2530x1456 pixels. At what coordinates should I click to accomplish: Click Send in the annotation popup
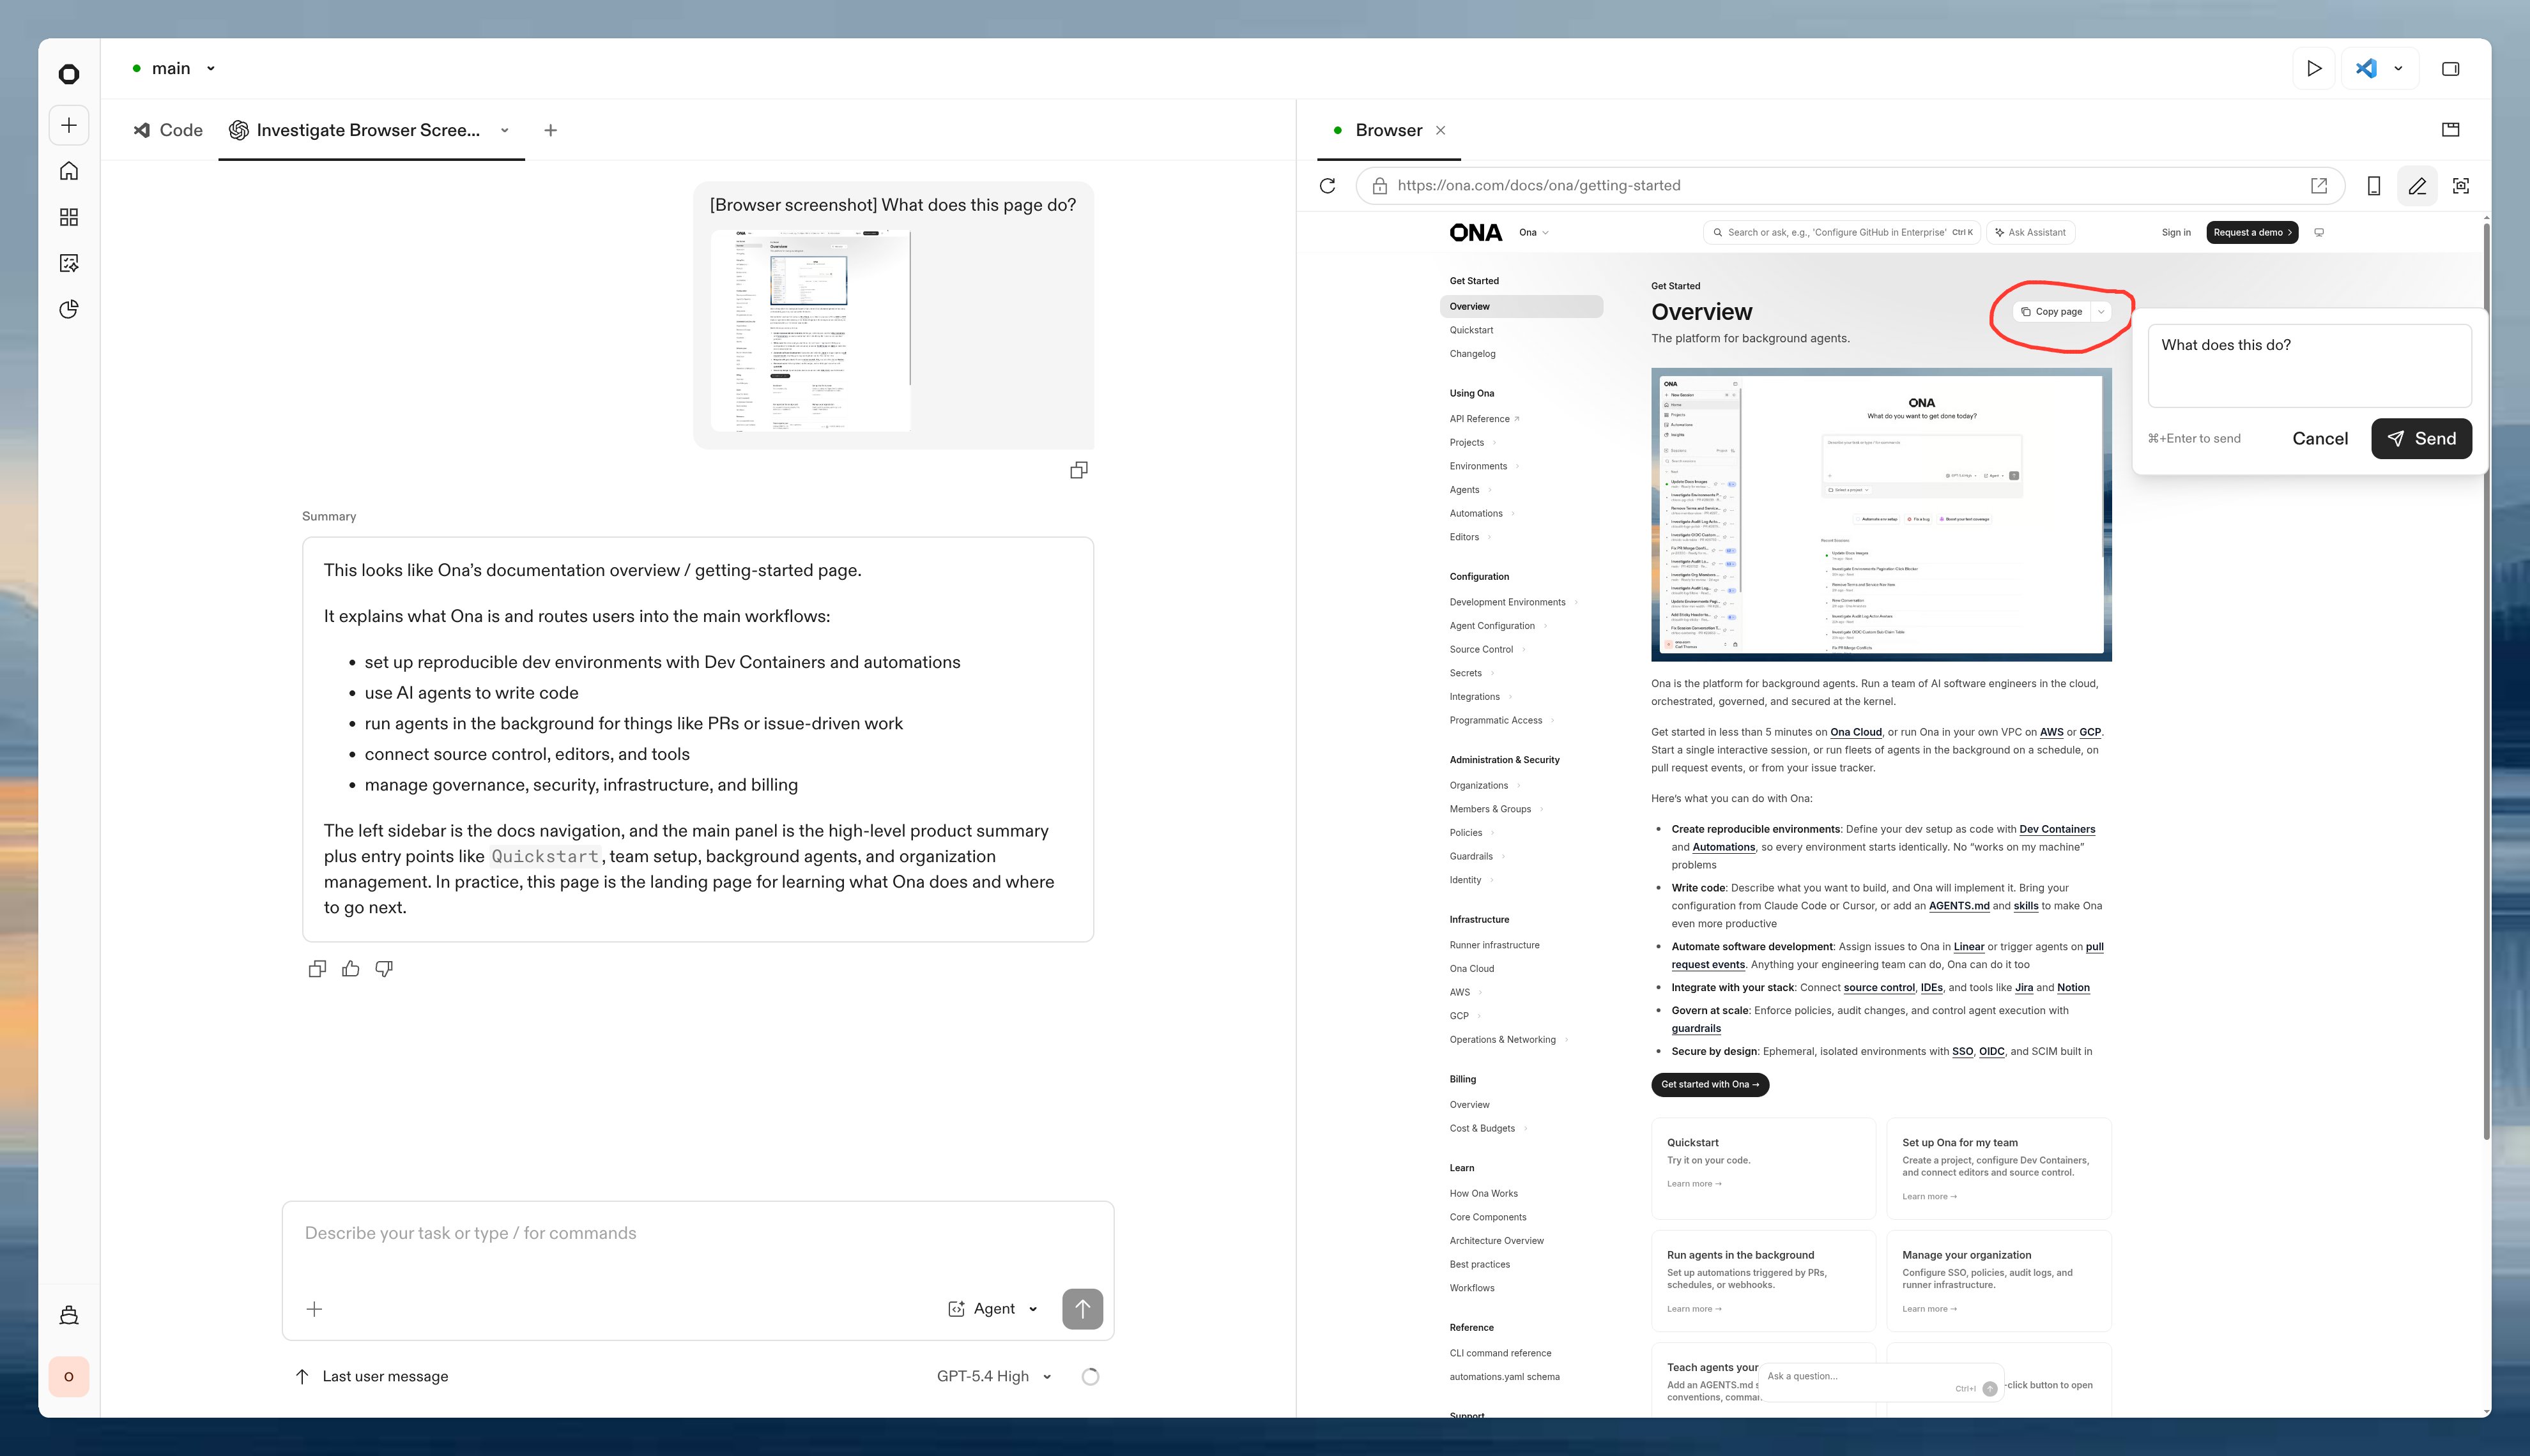click(x=2421, y=439)
